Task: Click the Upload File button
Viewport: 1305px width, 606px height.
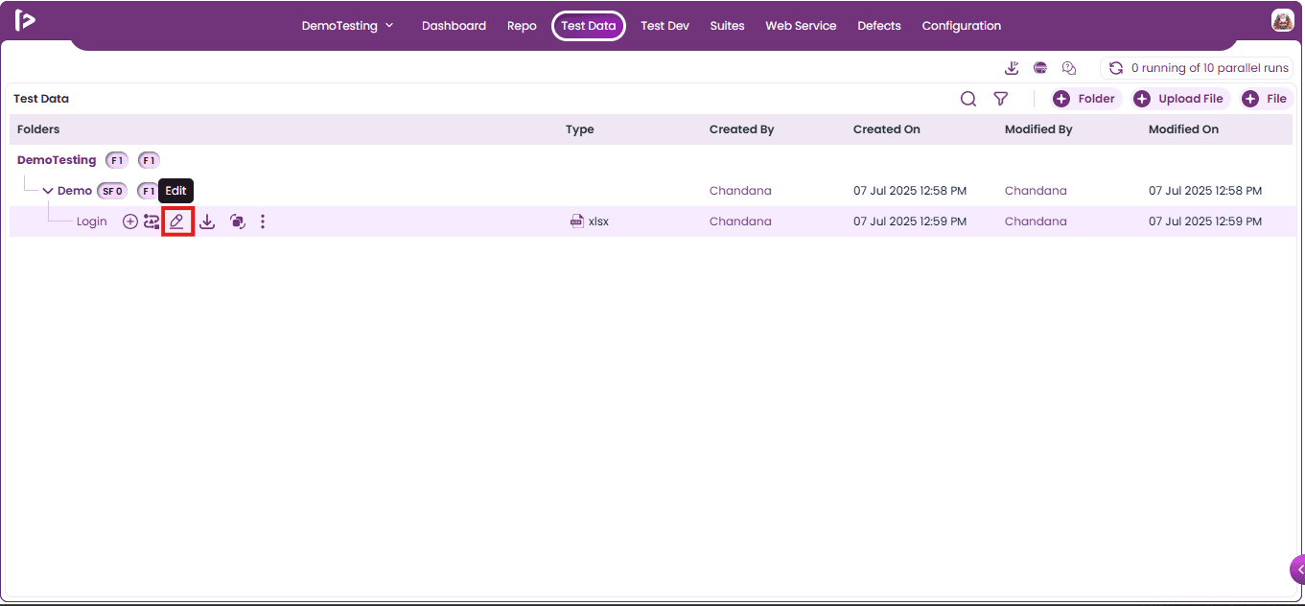Action: (1179, 99)
